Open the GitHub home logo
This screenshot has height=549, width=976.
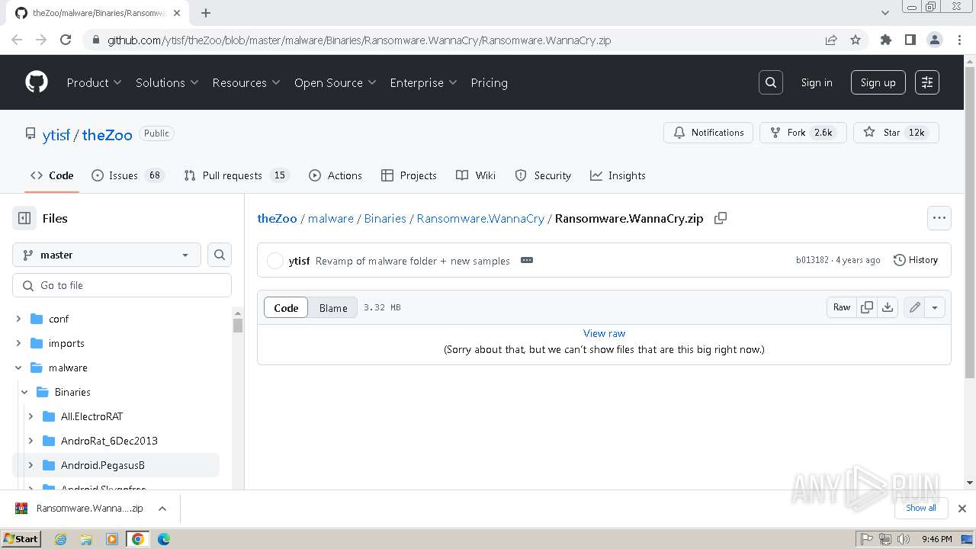click(x=37, y=82)
